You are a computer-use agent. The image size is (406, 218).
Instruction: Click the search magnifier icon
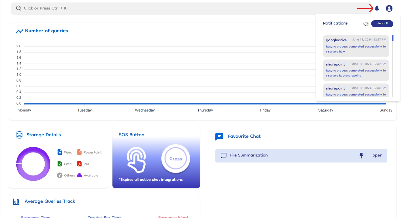click(19, 8)
